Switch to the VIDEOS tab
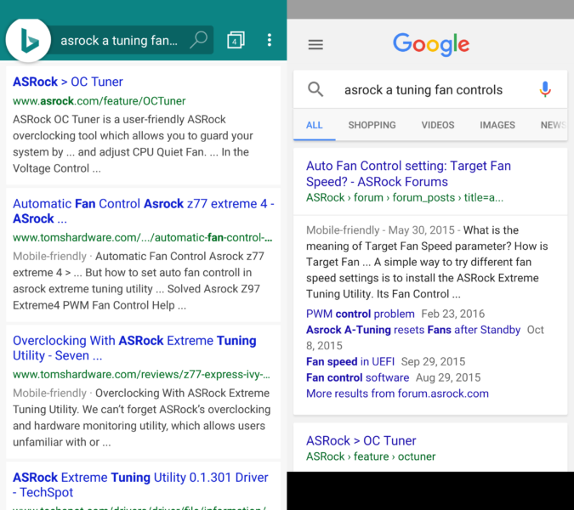The width and height of the screenshot is (574, 510). tap(438, 125)
